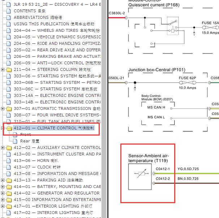Expand the 417-01 Exterior Lighting folder
This screenshot has height=218, width=219.
click(3, 206)
